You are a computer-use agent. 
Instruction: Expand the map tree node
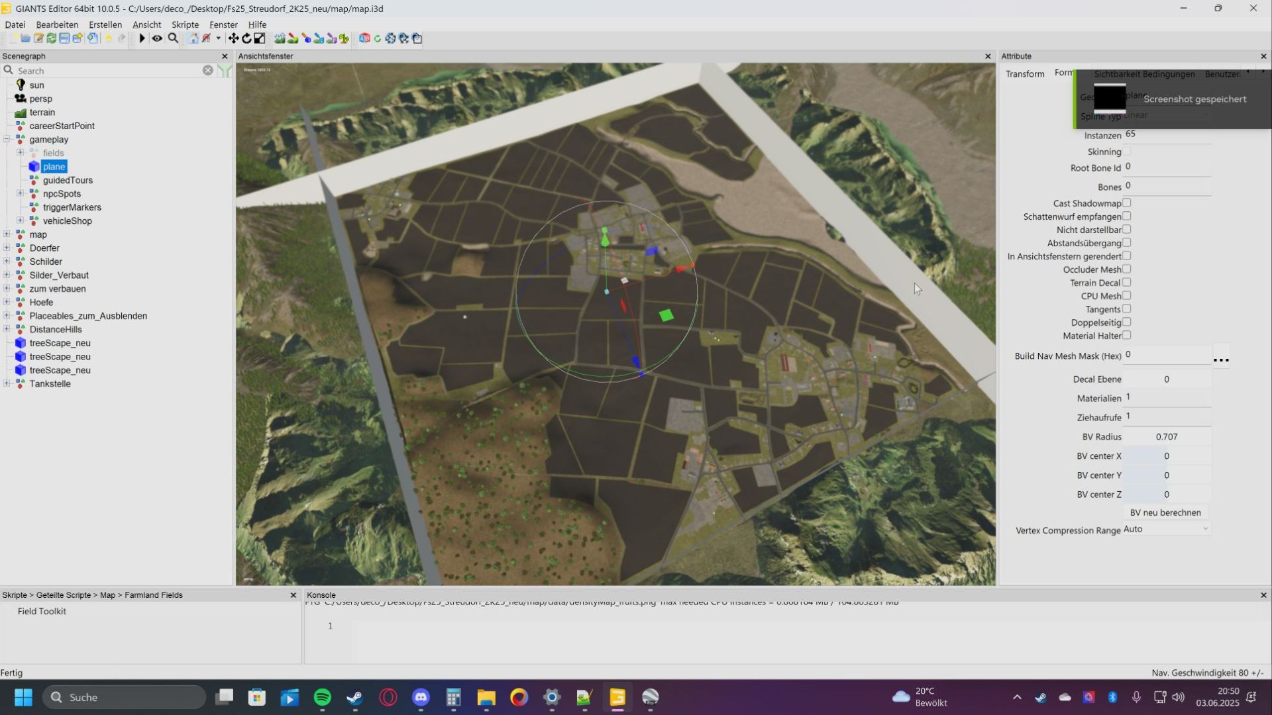(x=7, y=234)
